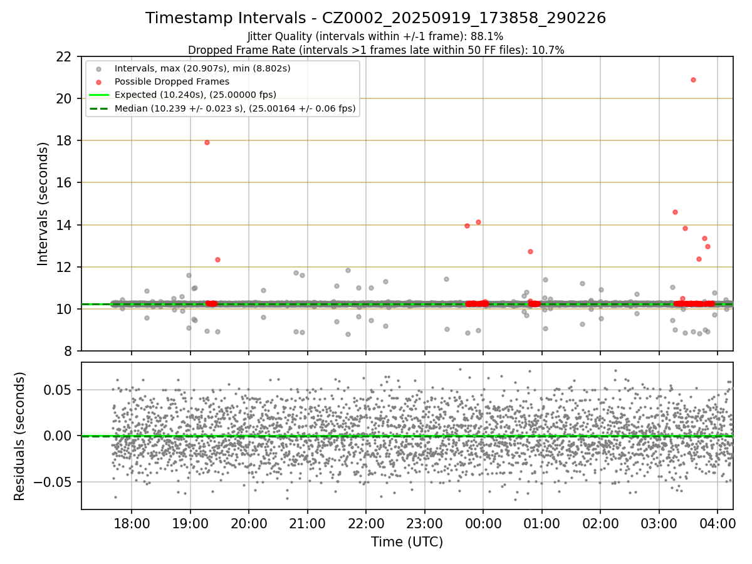
Task: Click y-axis tick label '12'
Action: [64, 267]
